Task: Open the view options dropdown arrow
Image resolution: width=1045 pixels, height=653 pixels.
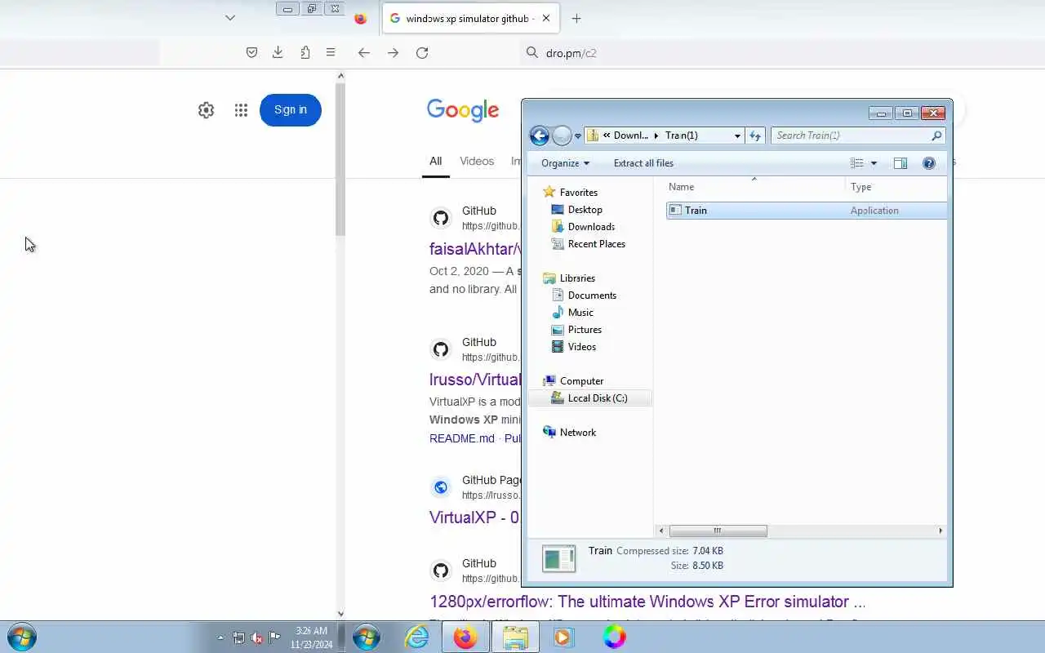Action: point(874,163)
